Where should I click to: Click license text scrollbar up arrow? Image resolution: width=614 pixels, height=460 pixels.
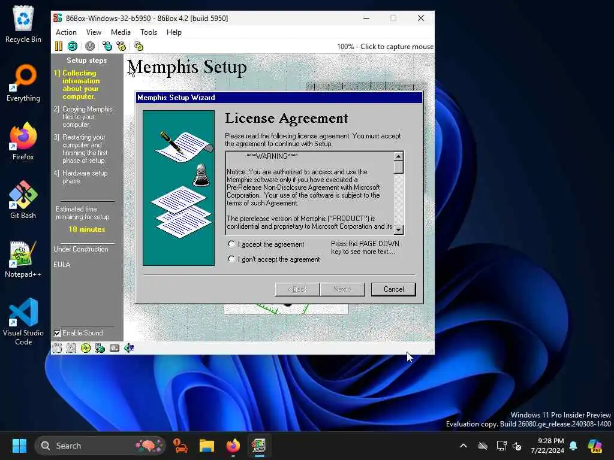point(398,156)
